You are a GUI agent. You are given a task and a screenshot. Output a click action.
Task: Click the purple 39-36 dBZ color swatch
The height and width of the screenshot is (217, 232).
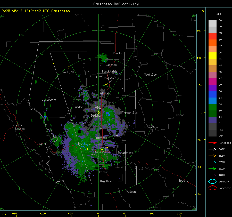[212, 88]
